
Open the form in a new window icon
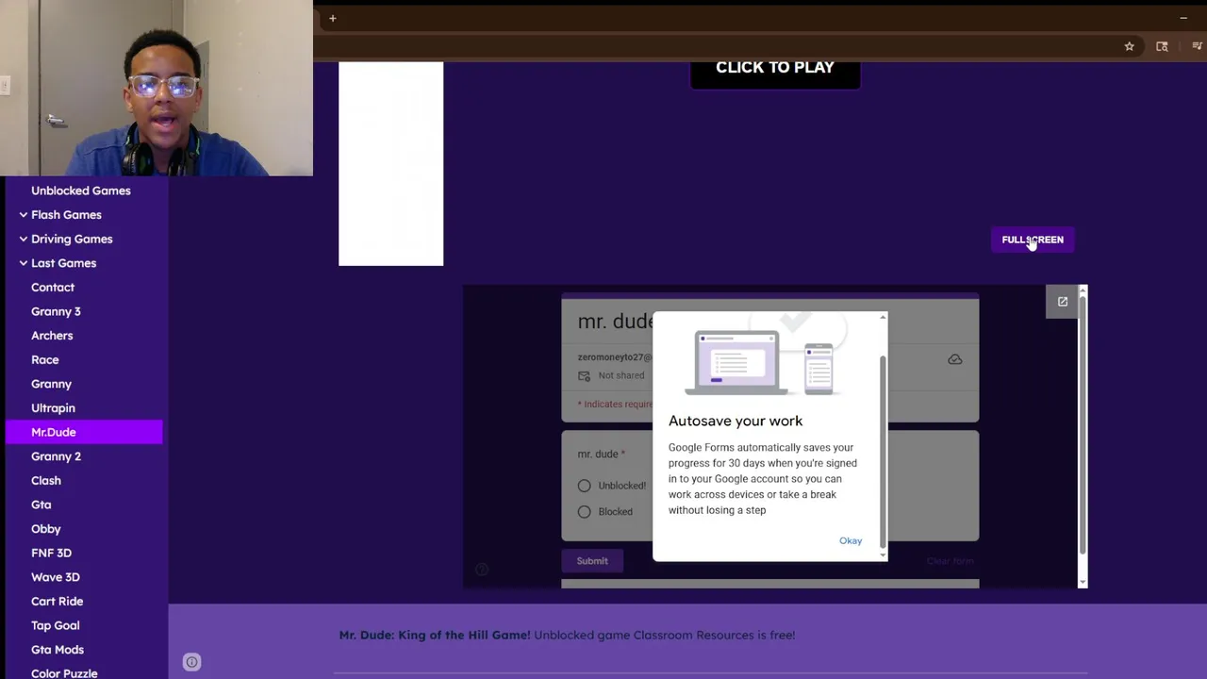coord(1063,302)
